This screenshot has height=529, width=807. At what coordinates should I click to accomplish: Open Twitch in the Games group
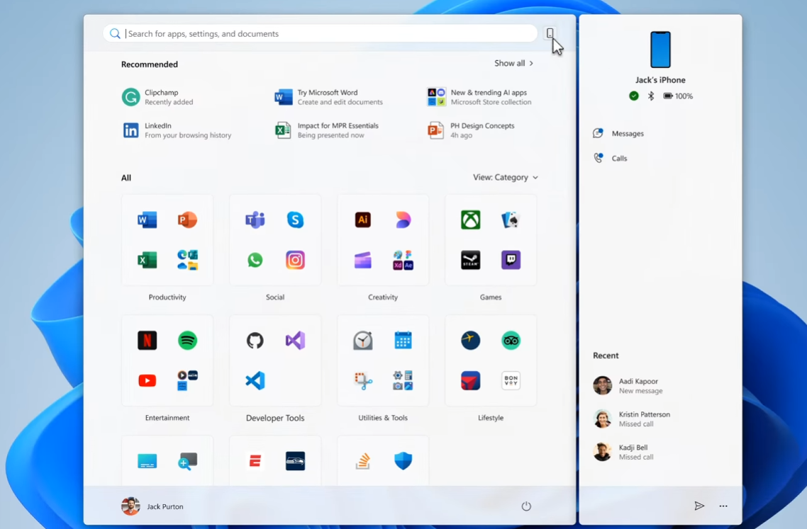[x=511, y=260]
